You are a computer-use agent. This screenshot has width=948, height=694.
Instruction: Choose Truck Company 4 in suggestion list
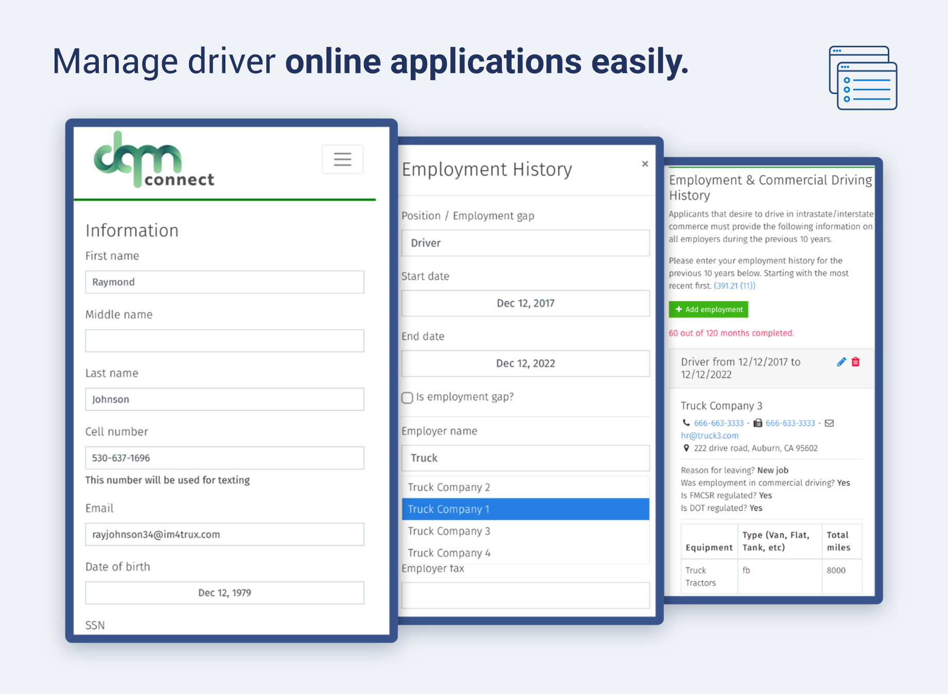tap(525, 553)
